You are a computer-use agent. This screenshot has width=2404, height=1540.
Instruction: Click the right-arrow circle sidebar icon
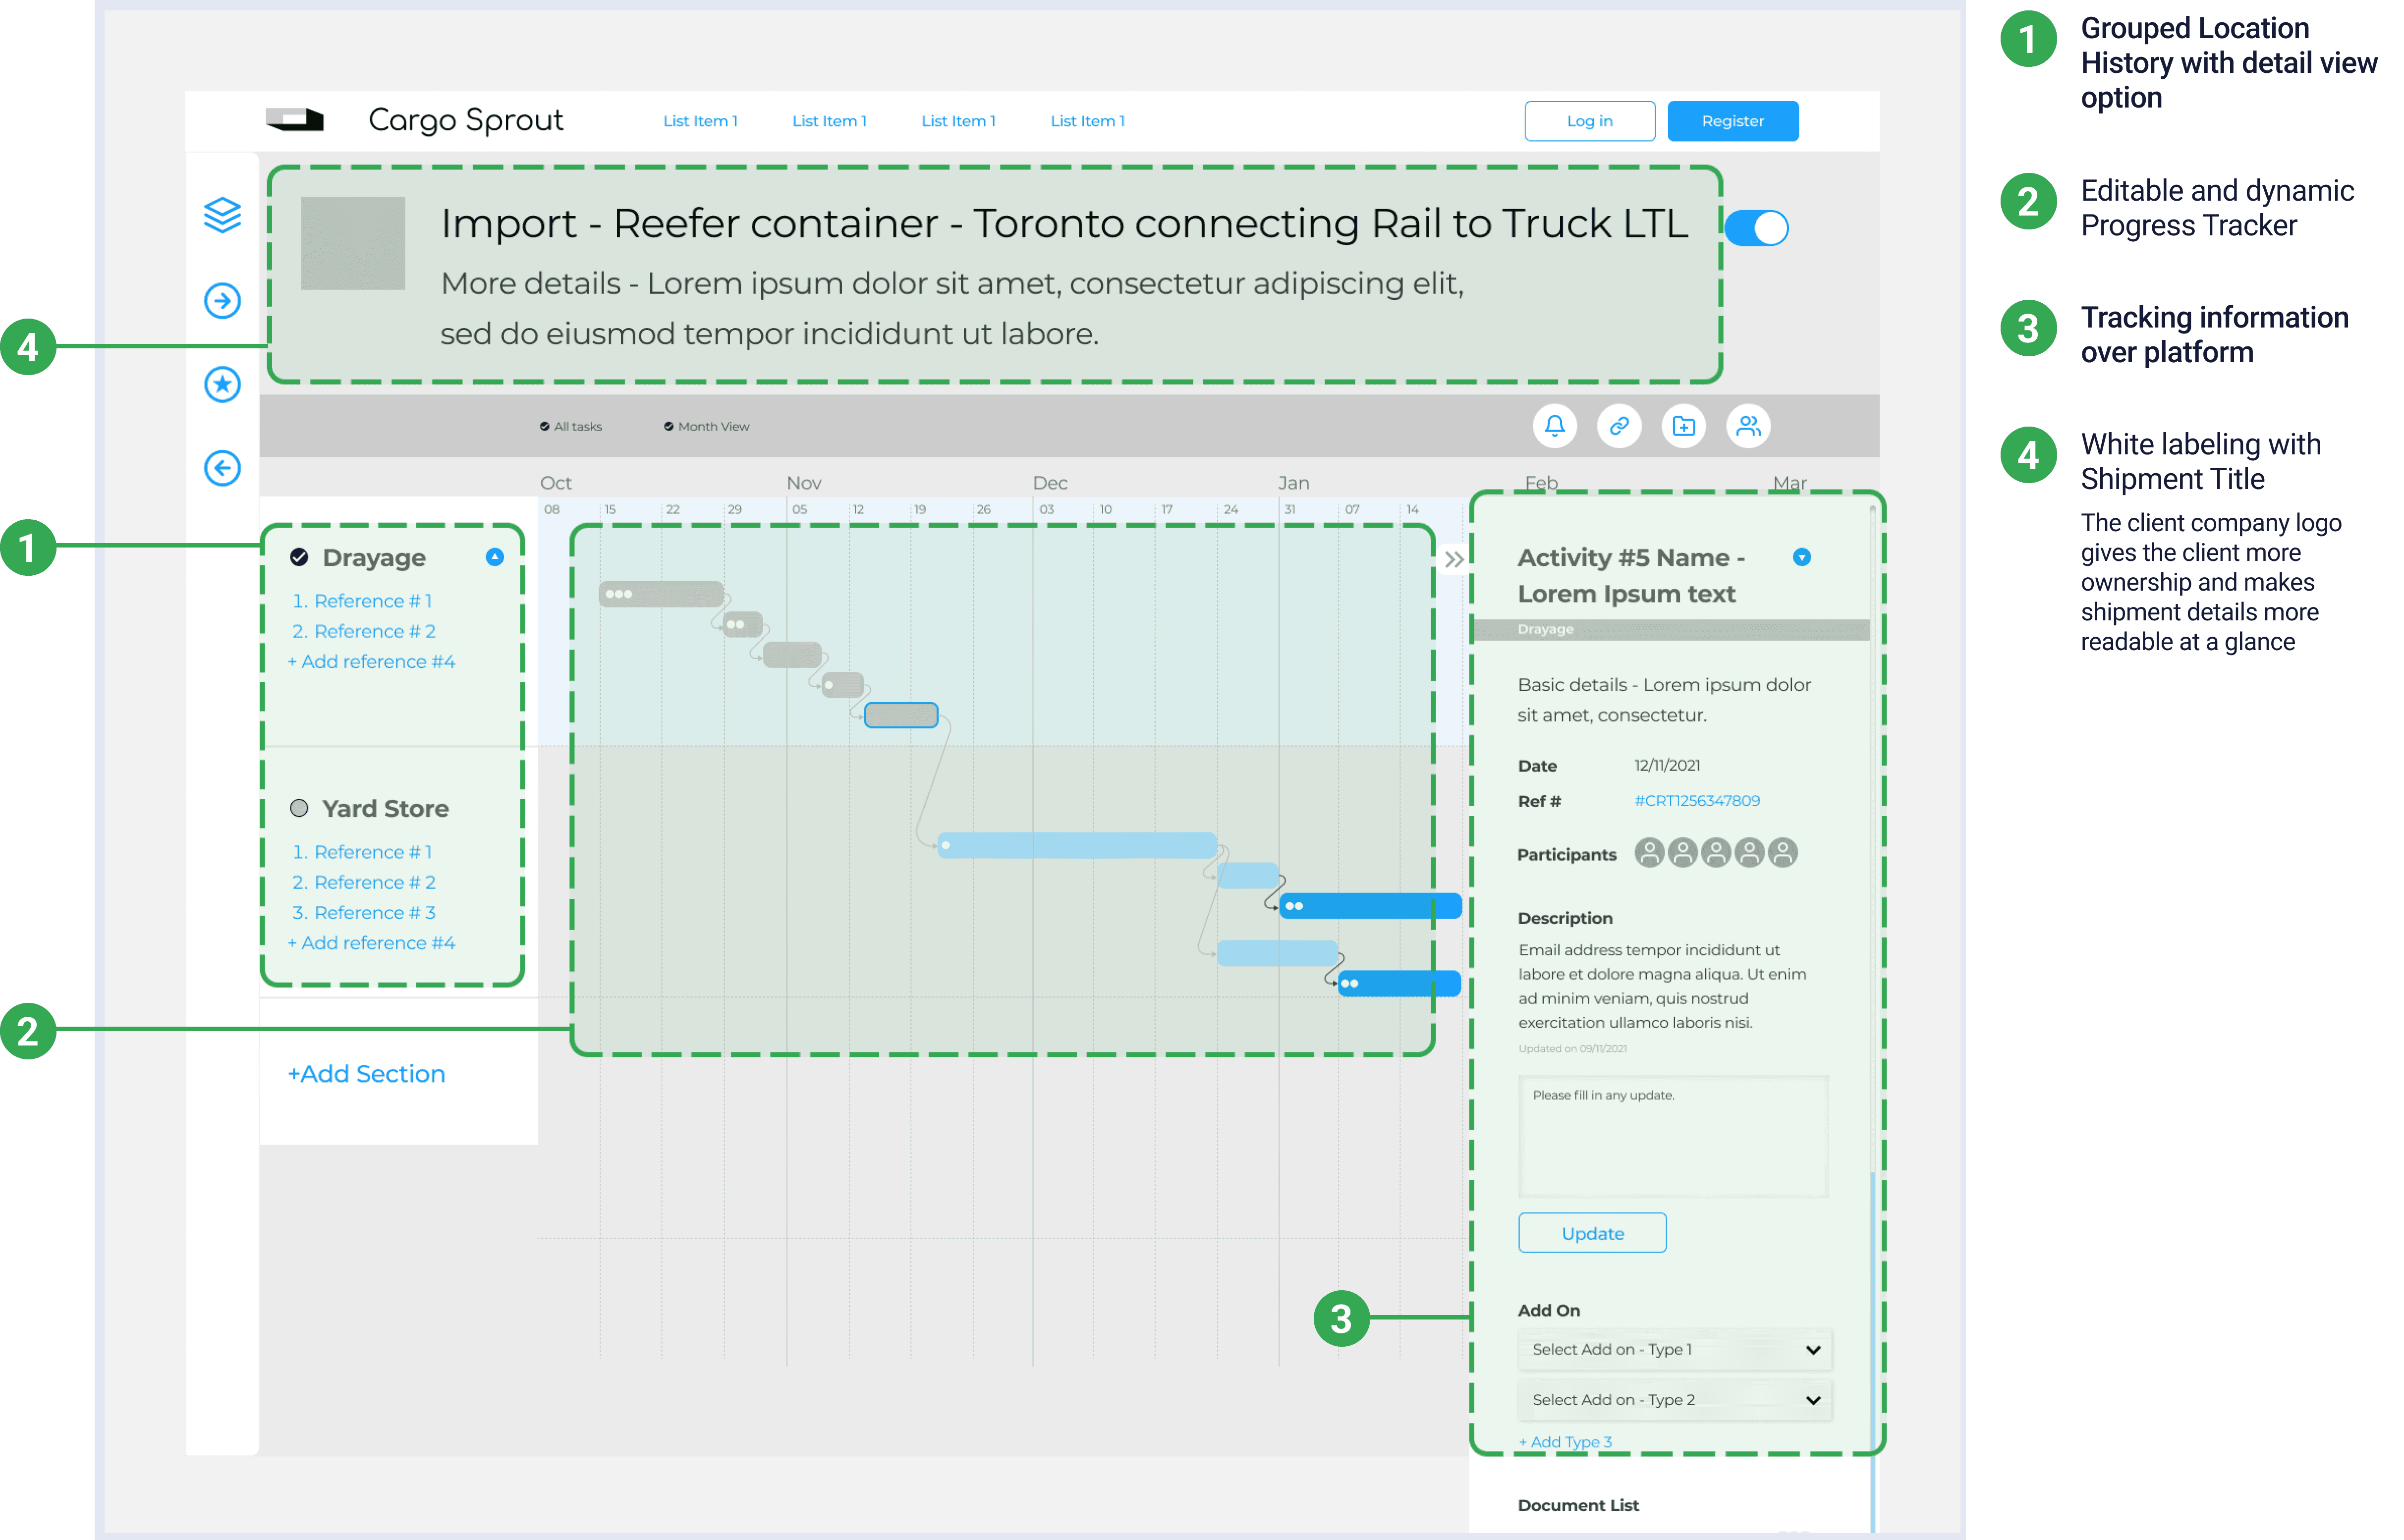point(222,300)
